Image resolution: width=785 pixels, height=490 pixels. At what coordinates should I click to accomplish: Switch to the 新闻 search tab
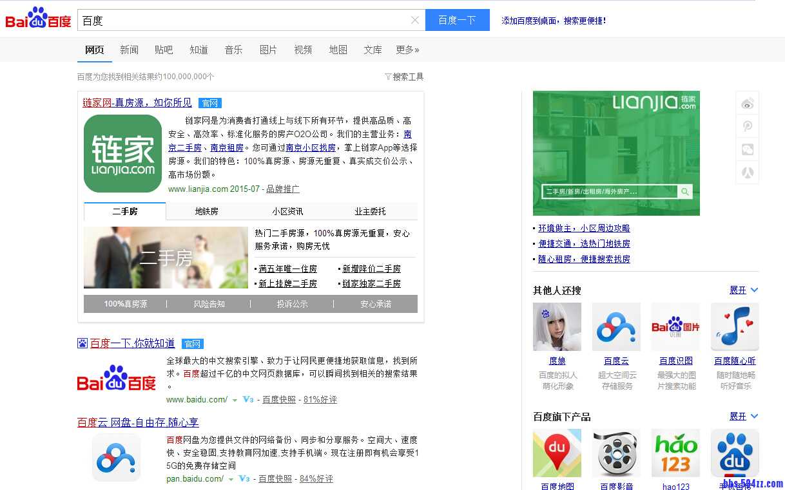coord(129,50)
